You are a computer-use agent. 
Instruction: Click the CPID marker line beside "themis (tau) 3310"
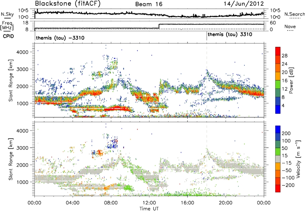click(x=207, y=36)
